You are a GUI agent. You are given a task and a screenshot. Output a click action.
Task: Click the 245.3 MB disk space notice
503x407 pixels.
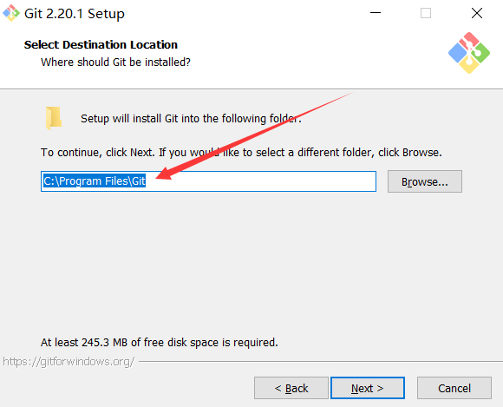[x=159, y=342]
